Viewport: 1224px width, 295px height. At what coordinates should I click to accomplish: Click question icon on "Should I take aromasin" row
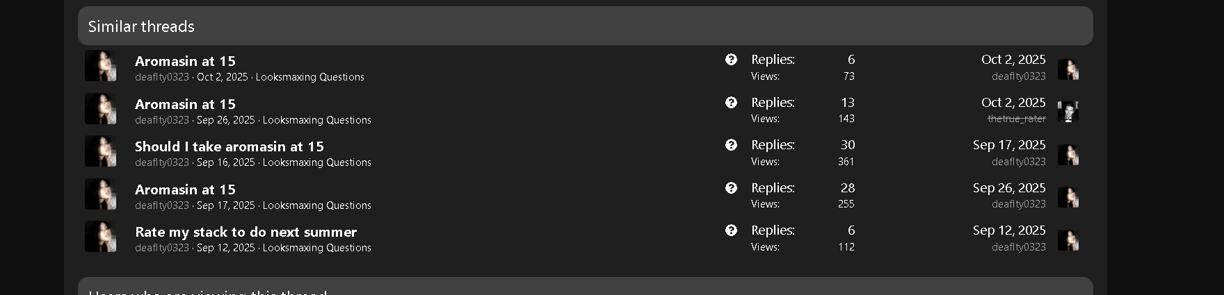click(x=731, y=145)
